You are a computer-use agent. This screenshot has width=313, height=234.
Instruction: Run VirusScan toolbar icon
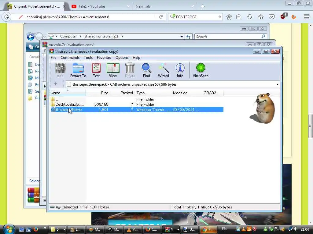pyautogui.click(x=201, y=70)
